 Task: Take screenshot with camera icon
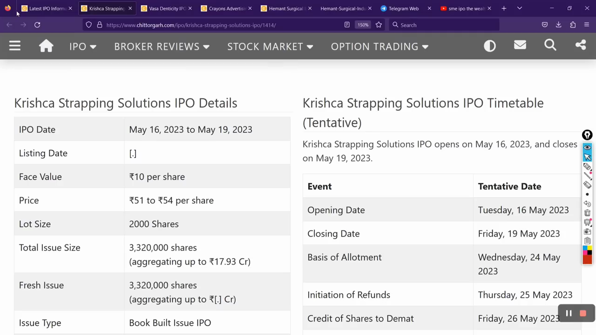587,231
